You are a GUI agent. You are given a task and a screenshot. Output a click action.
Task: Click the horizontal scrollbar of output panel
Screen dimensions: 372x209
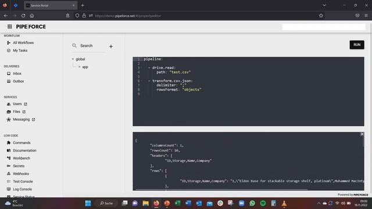pos(221,189)
